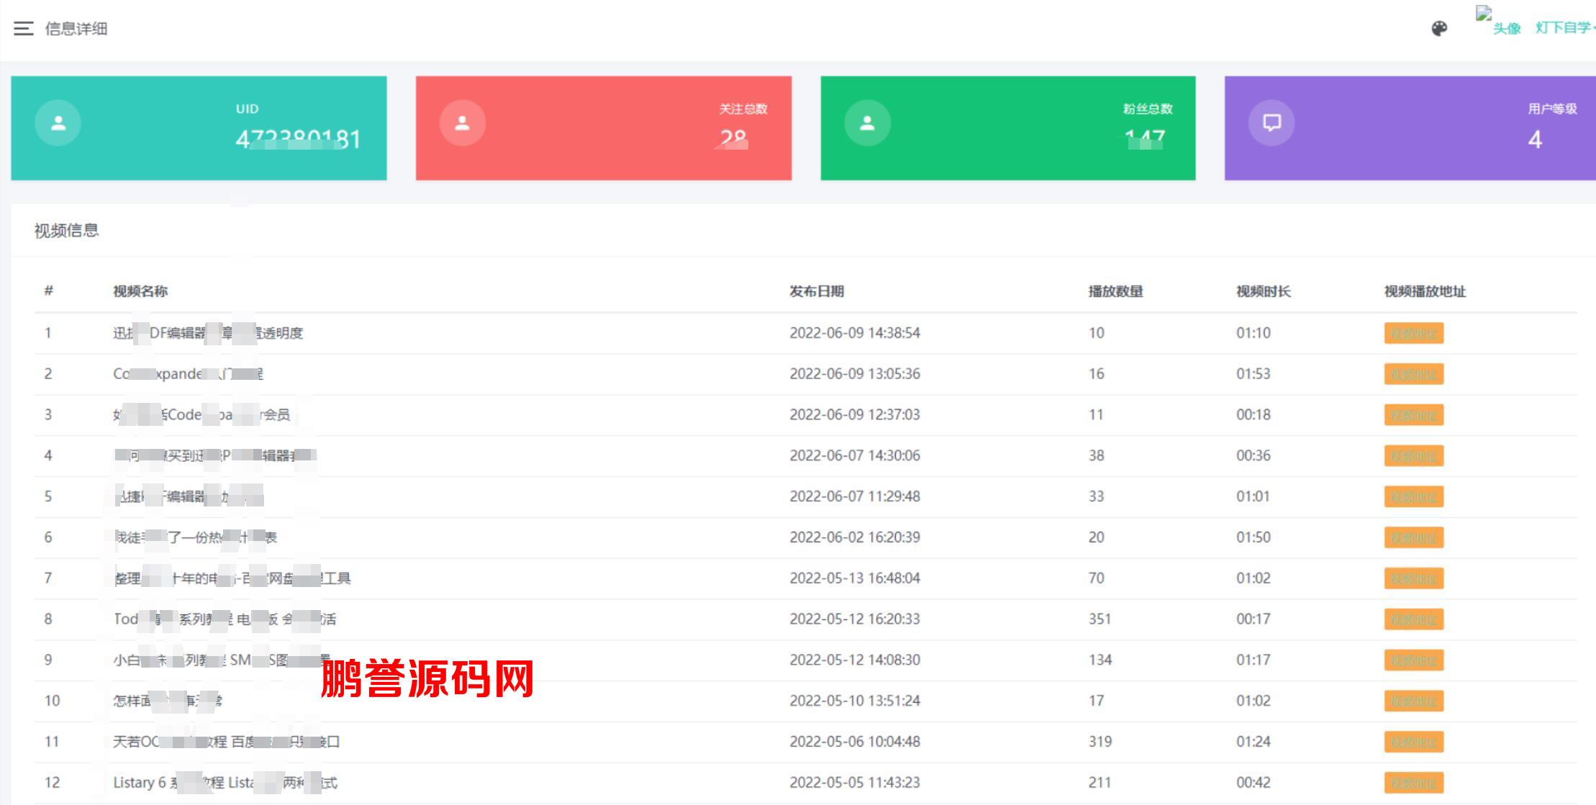Click the 访问视频 button for row 1
This screenshot has height=805, width=1596.
(1413, 332)
